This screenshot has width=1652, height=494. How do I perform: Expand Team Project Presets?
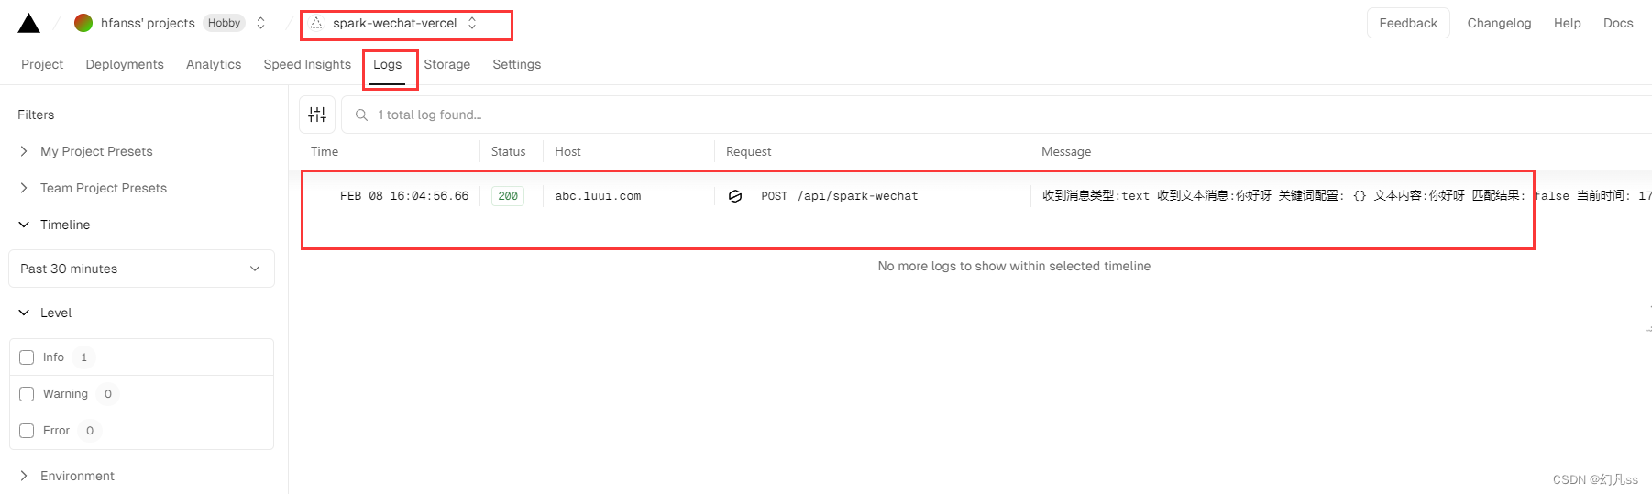coord(104,188)
